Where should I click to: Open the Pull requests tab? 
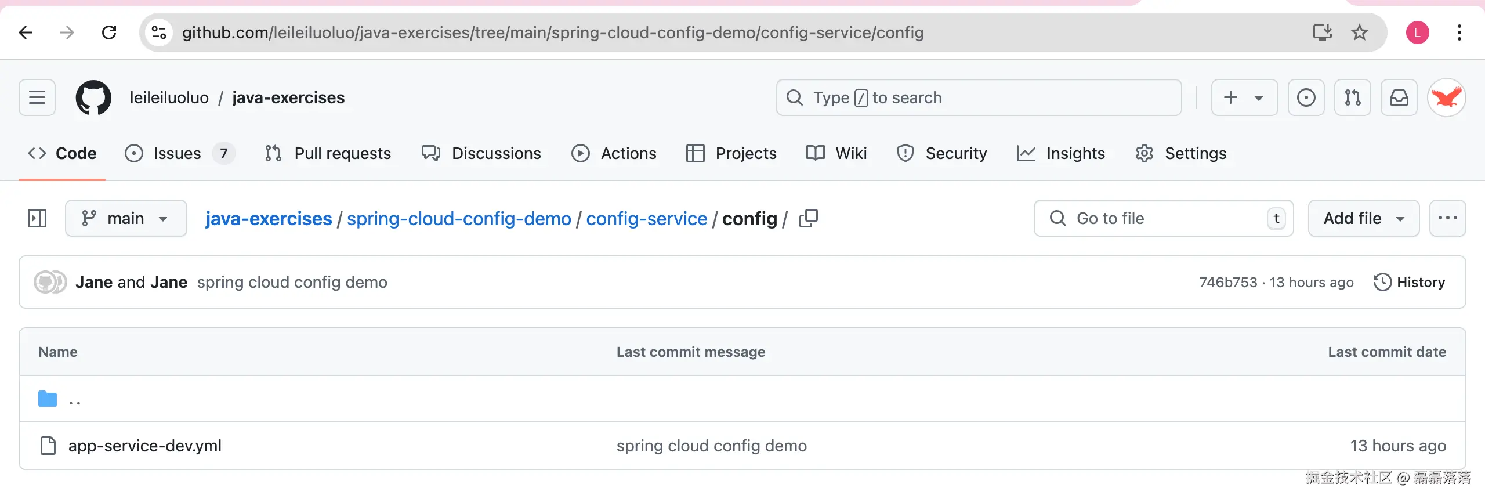click(328, 153)
